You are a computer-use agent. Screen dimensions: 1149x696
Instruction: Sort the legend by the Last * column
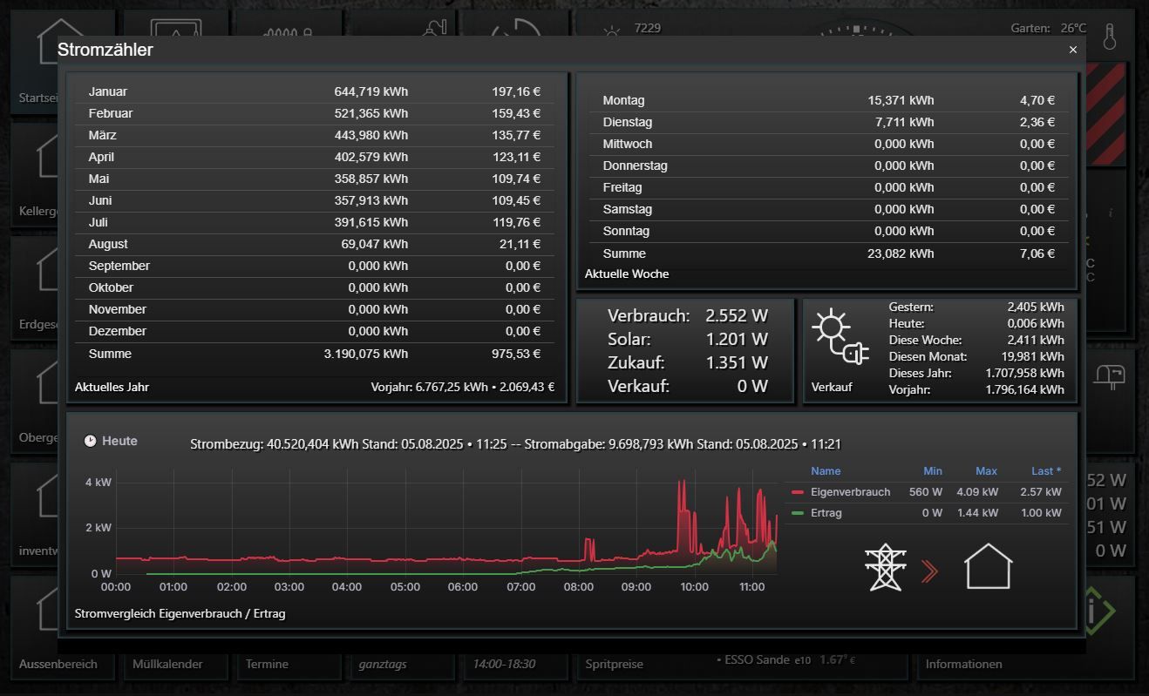coord(1046,471)
